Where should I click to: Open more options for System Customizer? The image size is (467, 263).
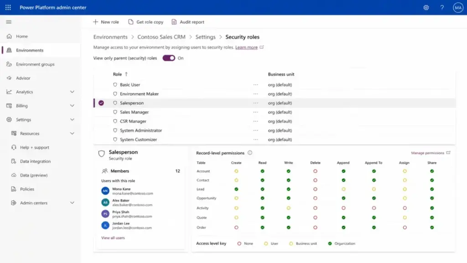(255, 139)
